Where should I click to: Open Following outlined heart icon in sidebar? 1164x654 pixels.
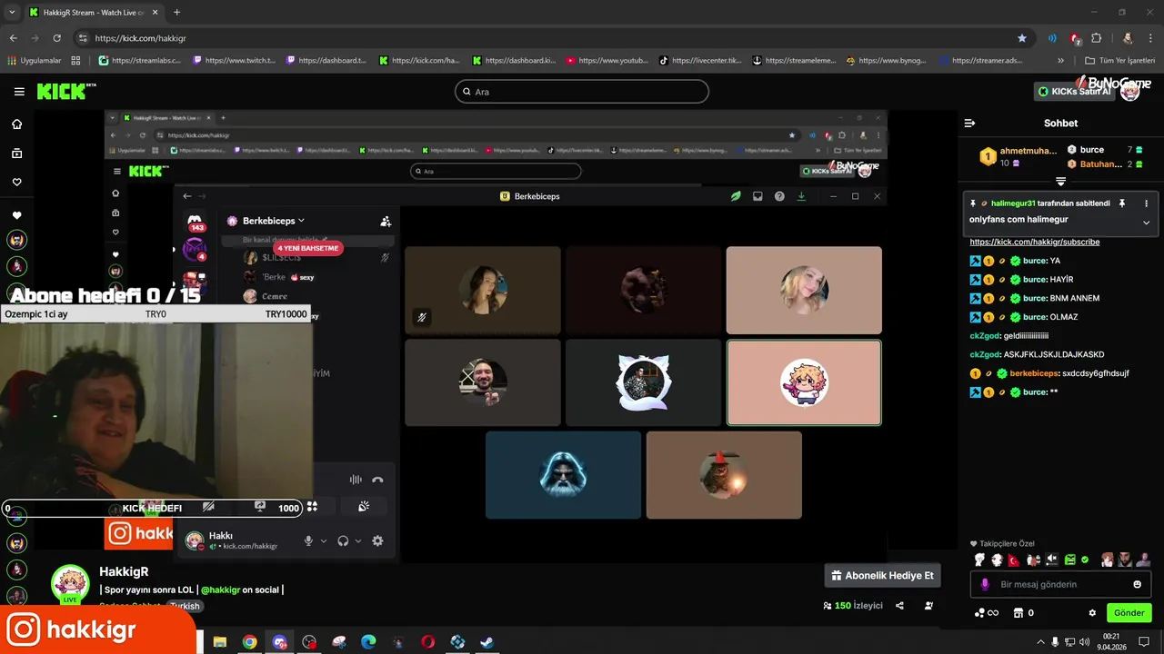pos(16,183)
